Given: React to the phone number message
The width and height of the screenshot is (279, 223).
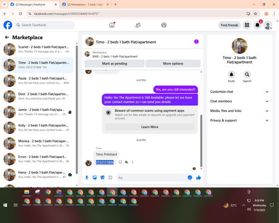Looking at the screenshot, I should pos(121,162).
